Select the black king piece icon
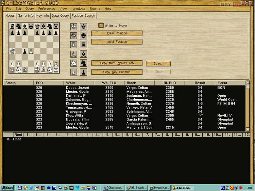 click(83, 27)
